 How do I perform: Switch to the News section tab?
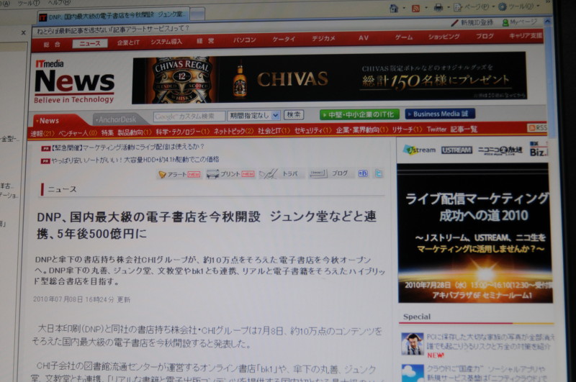pyautogui.click(x=49, y=120)
